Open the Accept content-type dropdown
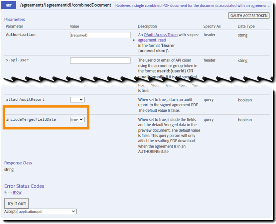The height and width of the screenshot is (224, 276). [x=47, y=211]
